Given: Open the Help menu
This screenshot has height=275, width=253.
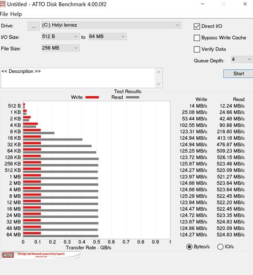Looking at the screenshot, I should [16, 14].
